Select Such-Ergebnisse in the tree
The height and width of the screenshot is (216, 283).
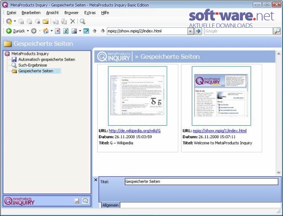point(32,65)
